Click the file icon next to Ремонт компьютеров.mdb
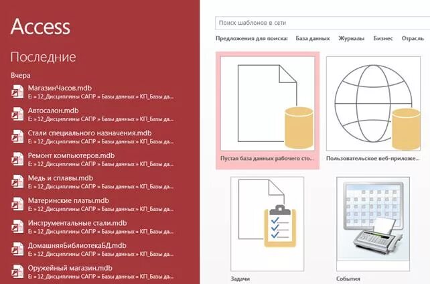The image size is (430, 284). click(17, 159)
